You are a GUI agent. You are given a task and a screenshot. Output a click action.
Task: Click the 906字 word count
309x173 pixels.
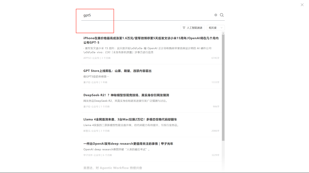[x=216, y=107]
